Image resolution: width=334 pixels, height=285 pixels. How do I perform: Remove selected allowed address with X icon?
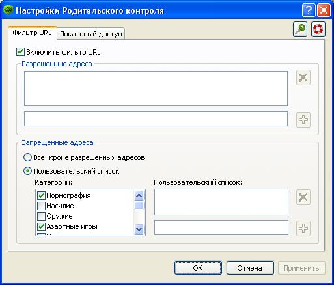point(303,77)
